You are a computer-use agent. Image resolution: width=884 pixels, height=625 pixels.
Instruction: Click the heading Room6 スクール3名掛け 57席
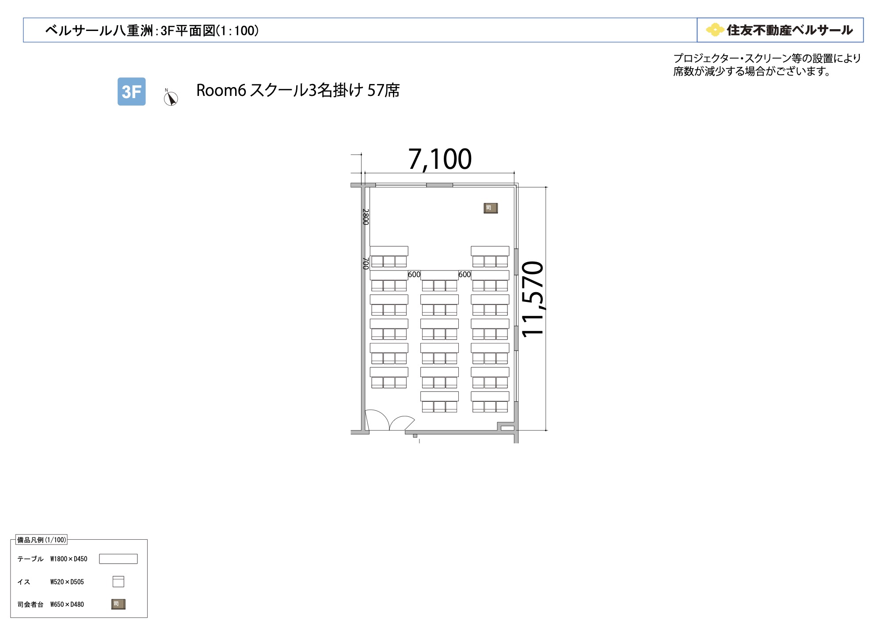[298, 90]
